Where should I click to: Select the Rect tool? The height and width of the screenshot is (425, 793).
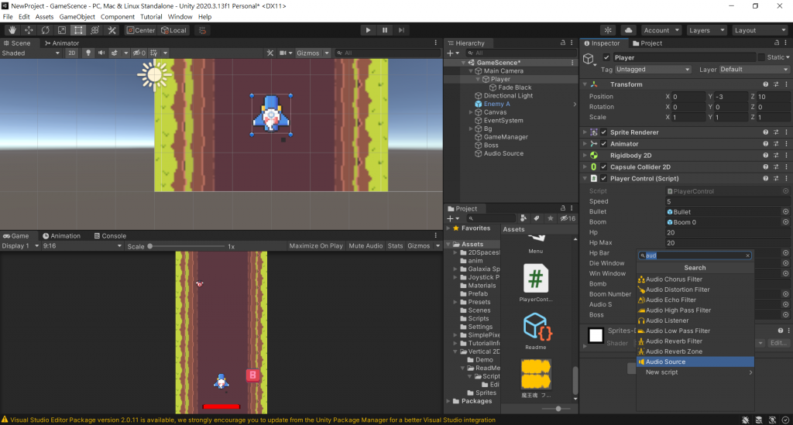[78, 30]
